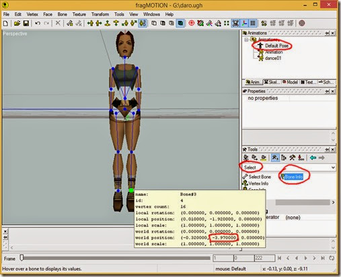This screenshot has width=341, height=277.
Task: Open the Windows menu
Action: click(151, 14)
